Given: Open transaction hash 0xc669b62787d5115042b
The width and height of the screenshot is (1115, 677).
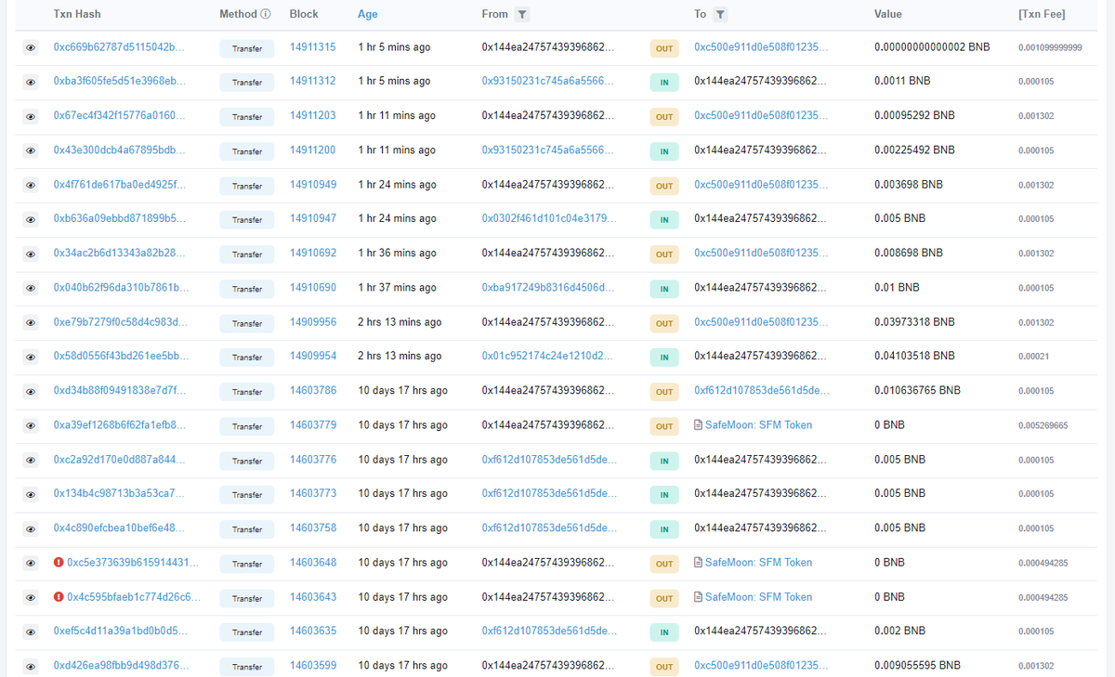Looking at the screenshot, I should tap(119, 46).
